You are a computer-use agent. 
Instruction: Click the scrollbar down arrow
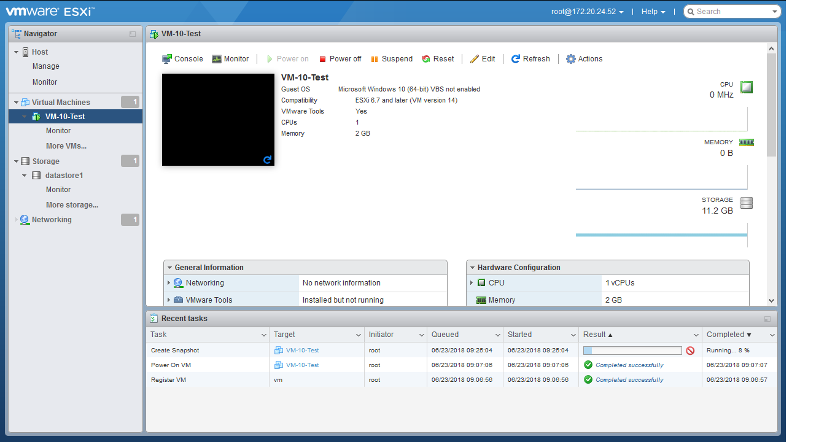click(x=772, y=301)
